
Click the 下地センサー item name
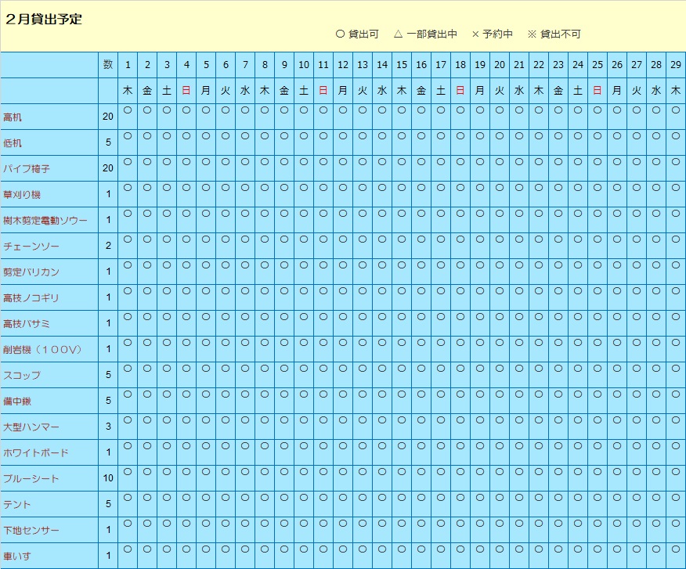pyautogui.click(x=31, y=531)
